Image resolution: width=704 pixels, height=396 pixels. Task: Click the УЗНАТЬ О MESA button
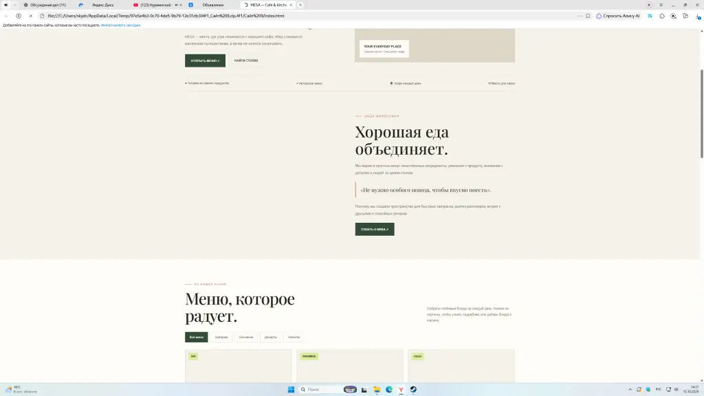375,229
